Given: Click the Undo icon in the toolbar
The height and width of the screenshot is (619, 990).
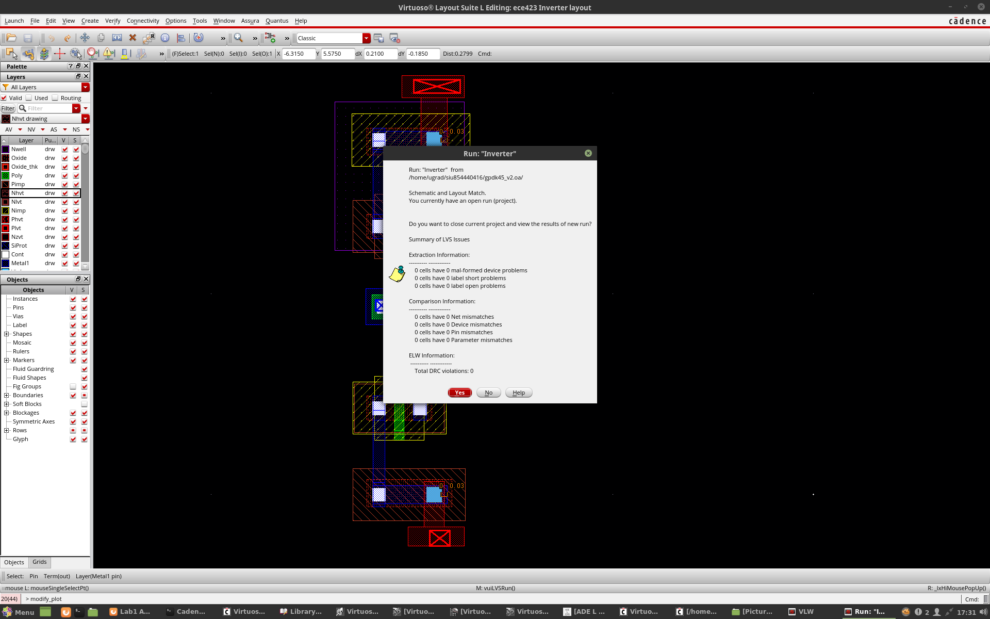Looking at the screenshot, I should click(x=51, y=38).
